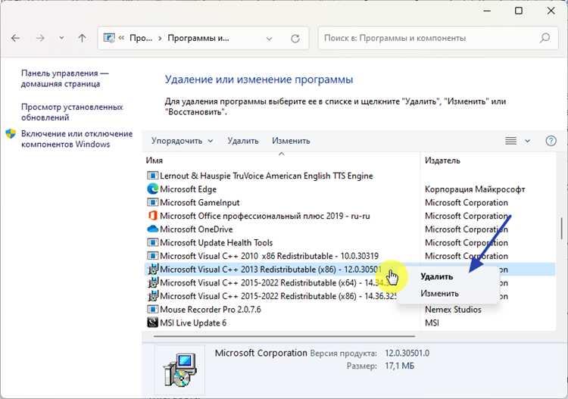Image resolution: width=568 pixels, height=399 pixels.
Task: Minimize the window
Action: pos(487,11)
